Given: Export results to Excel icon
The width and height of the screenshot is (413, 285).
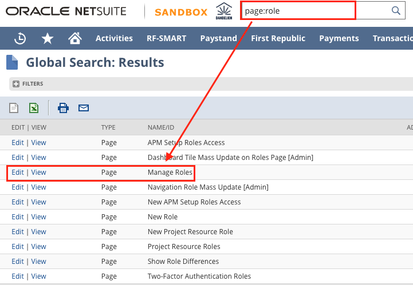Looking at the screenshot, I should (x=34, y=107).
